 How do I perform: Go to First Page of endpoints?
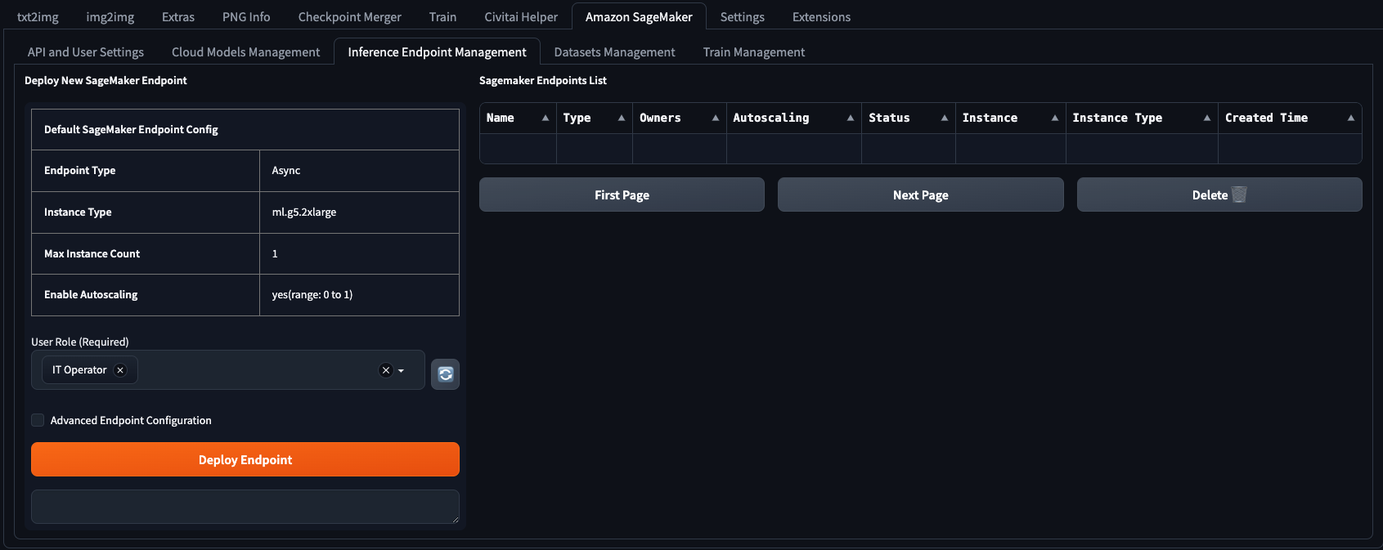tap(622, 195)
